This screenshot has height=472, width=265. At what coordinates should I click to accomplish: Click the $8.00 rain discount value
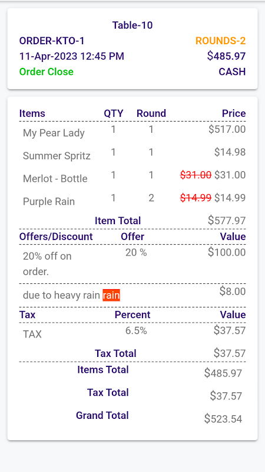click(x=233, y=291)
